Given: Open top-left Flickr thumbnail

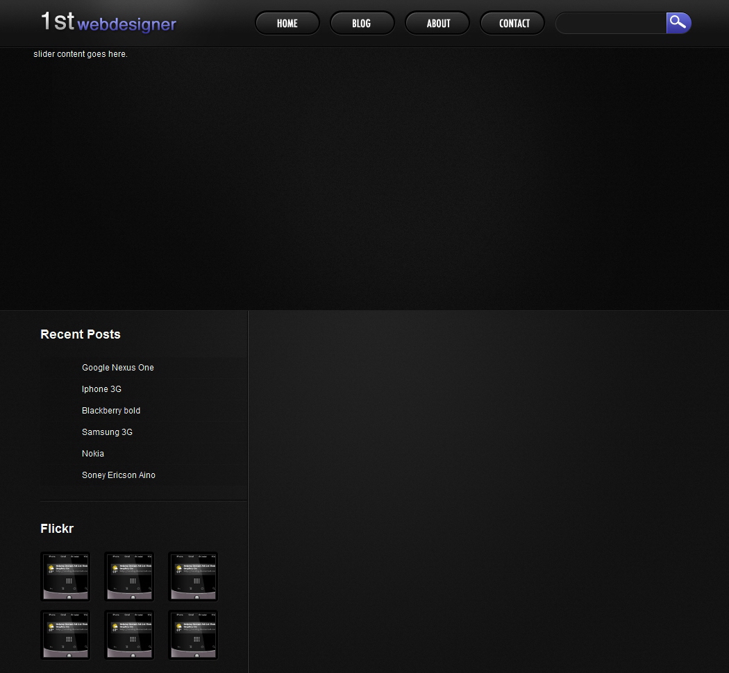Looking at the screenshot, I should (65, 577).
